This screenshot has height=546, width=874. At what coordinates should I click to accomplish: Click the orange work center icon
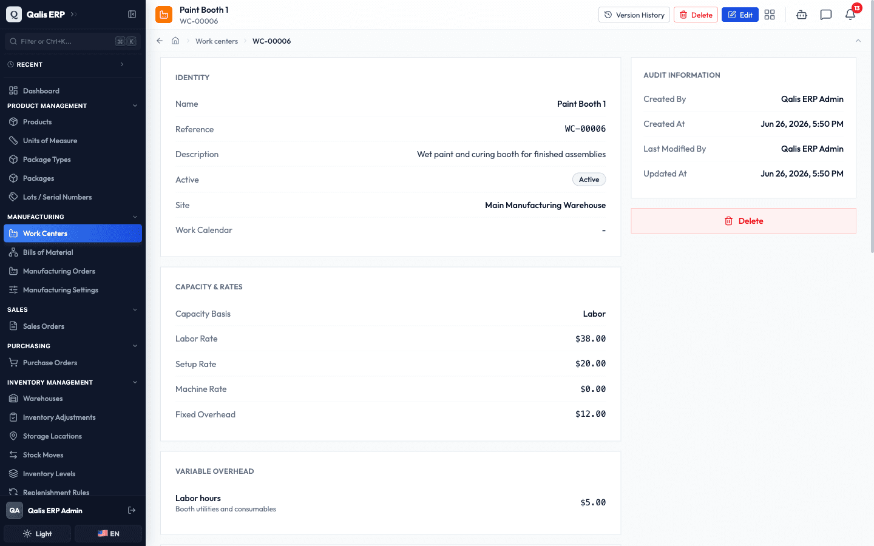(164, 15)
